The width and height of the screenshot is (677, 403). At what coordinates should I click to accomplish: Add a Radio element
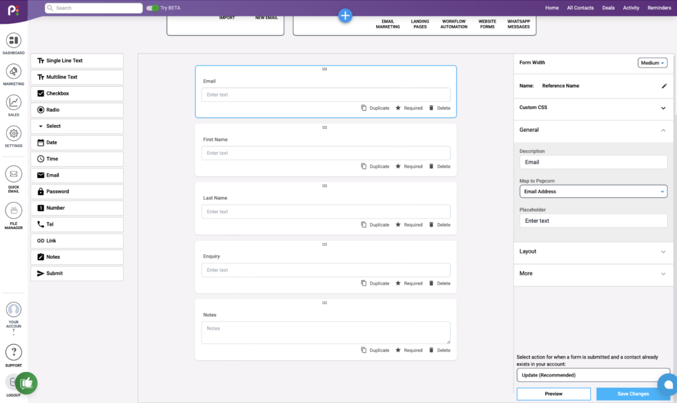coord(77,110)
